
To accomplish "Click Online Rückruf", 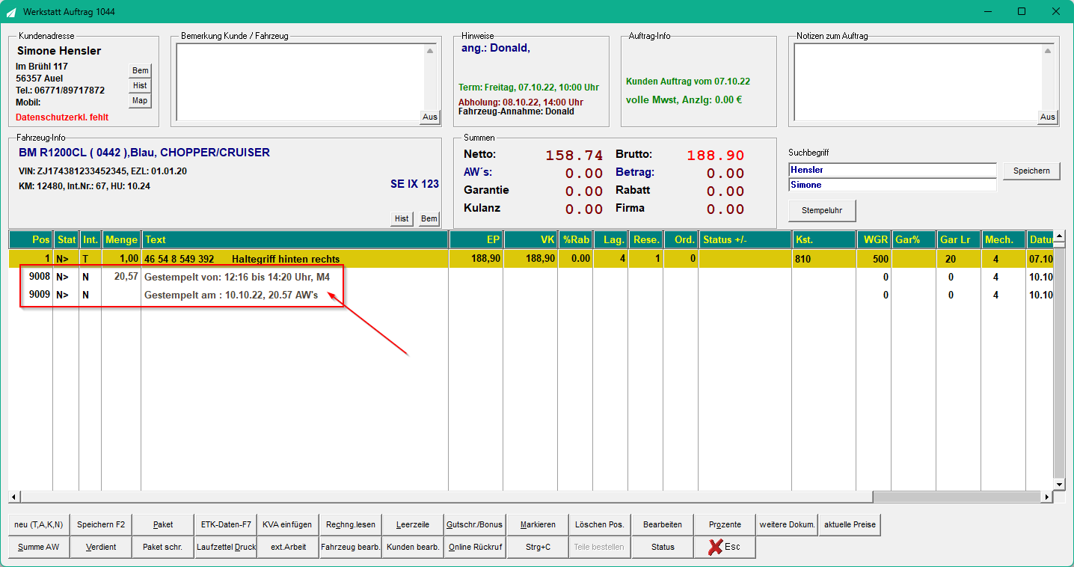I will (475, 547).
